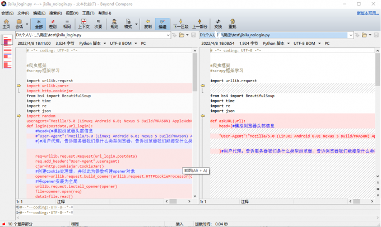
Task: Open the 视图(V) menu
Action: tap(72, 13)
